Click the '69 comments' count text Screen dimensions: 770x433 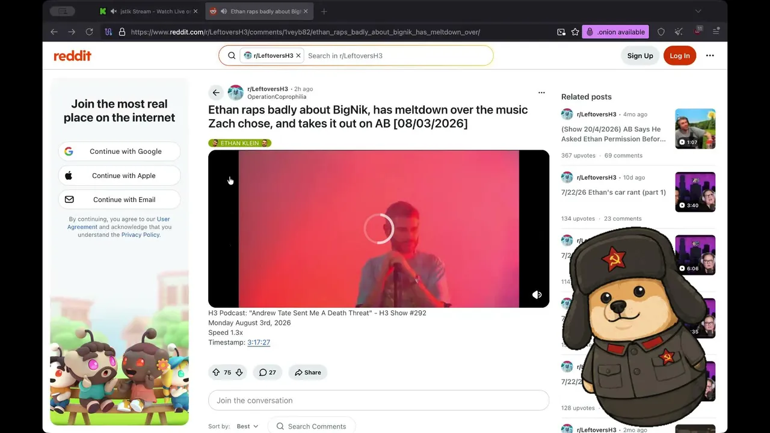(623, 156)
